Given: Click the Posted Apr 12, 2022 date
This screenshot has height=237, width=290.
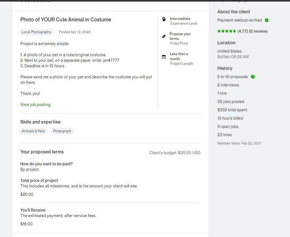Looking at the screenshot, I should point(75,32).
